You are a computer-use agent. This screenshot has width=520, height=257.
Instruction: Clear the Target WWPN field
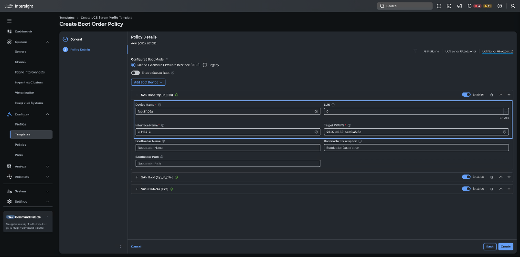tap(504, 132)
